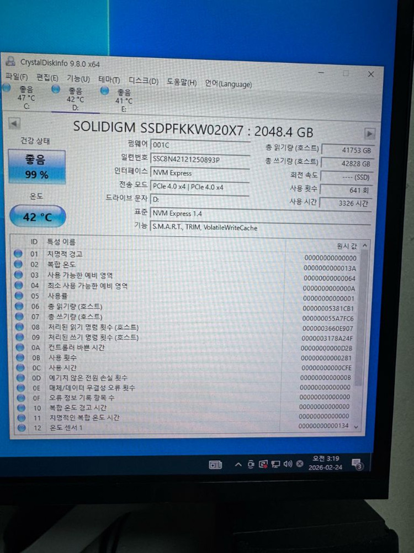Open the 테마(T) menu
This screenshot has height=553, width=414.
tap(109, 80)
